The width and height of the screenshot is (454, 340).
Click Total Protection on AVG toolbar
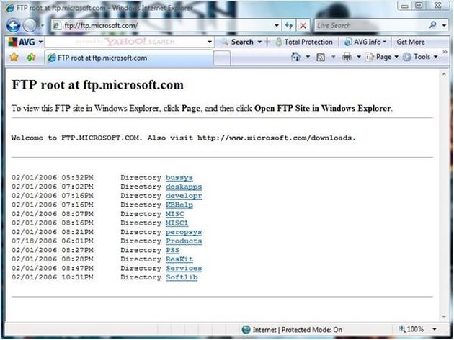(304, 42)
